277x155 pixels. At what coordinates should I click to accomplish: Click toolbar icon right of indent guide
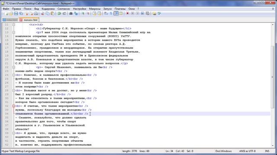coord(121,14)
